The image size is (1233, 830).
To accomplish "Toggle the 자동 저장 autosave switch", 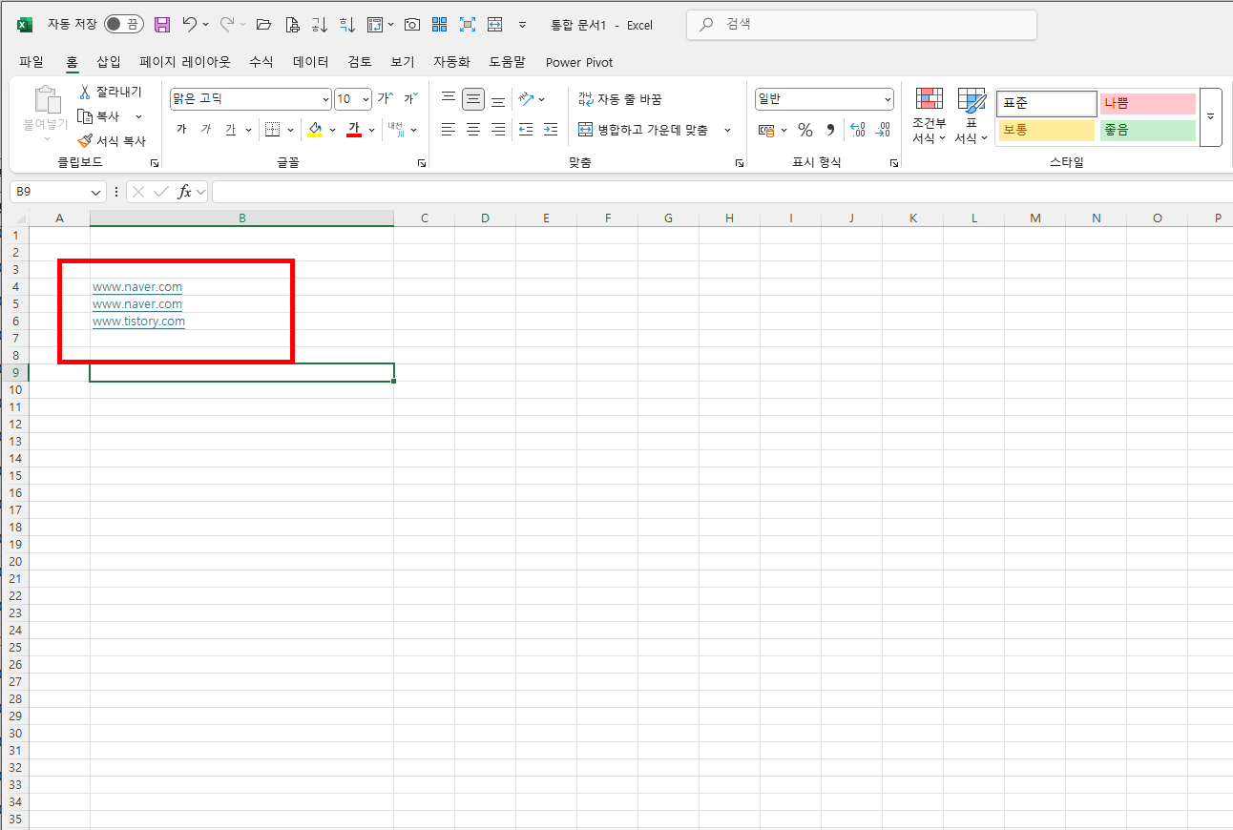I will (124, 25).
